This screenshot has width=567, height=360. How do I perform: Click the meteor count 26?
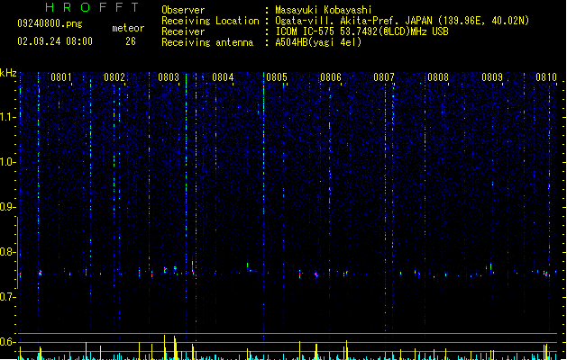131,41
